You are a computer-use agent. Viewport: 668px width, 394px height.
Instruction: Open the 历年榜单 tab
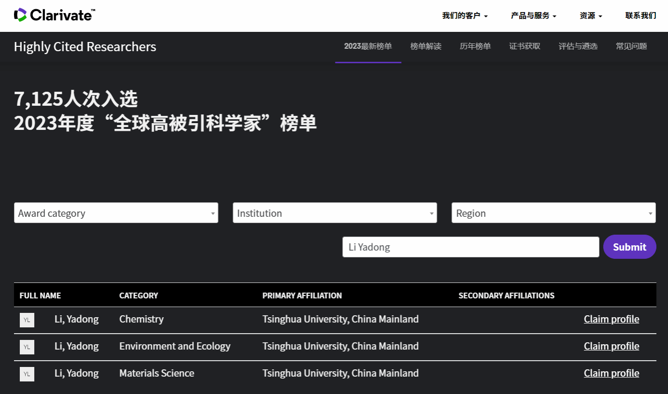click(475, 46)
